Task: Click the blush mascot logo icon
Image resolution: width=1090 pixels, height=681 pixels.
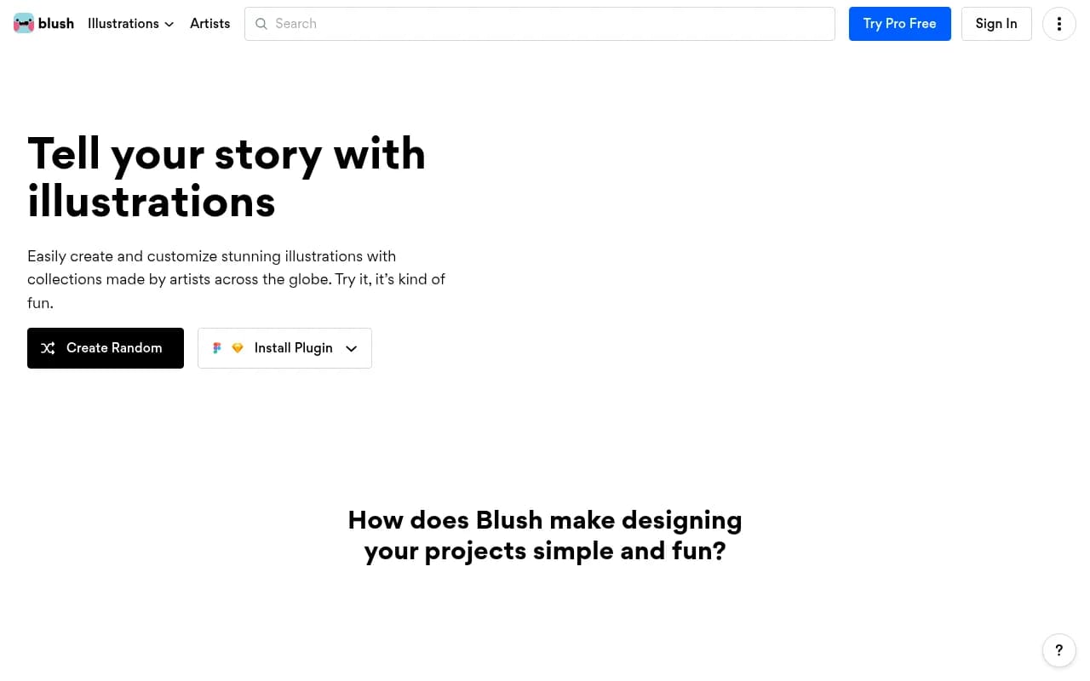Action: [x=24, y=23]
